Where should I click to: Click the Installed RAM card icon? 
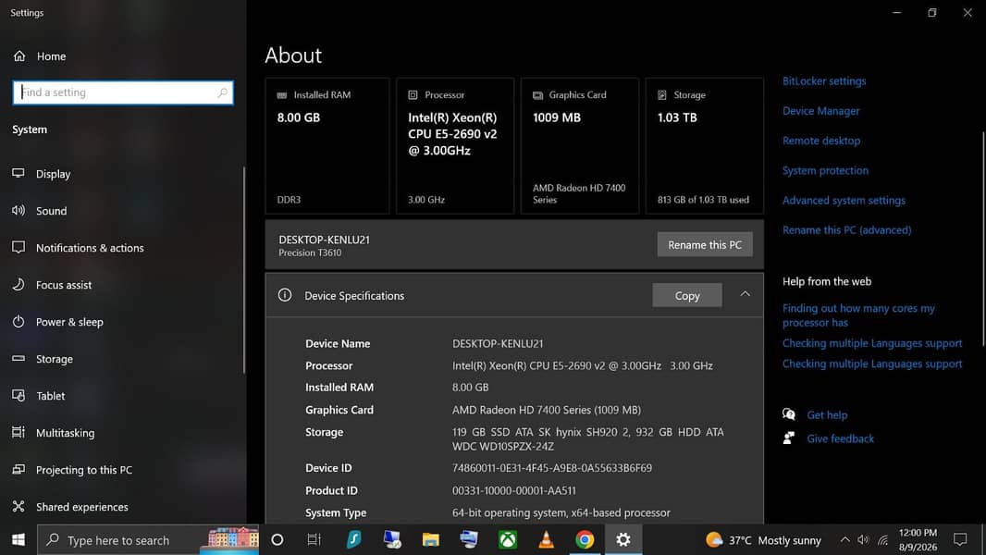click(x=282, y=95)
